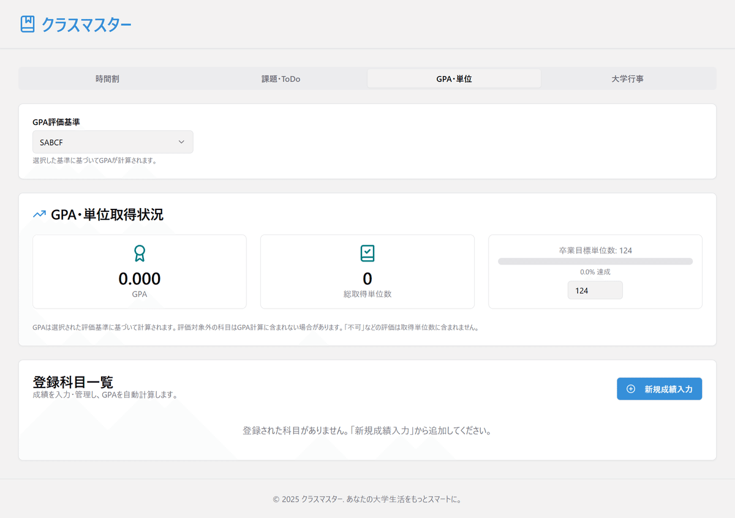Click the 0.0% 達成 text
This screenshot has width=735, height=518.
(595, 272)
